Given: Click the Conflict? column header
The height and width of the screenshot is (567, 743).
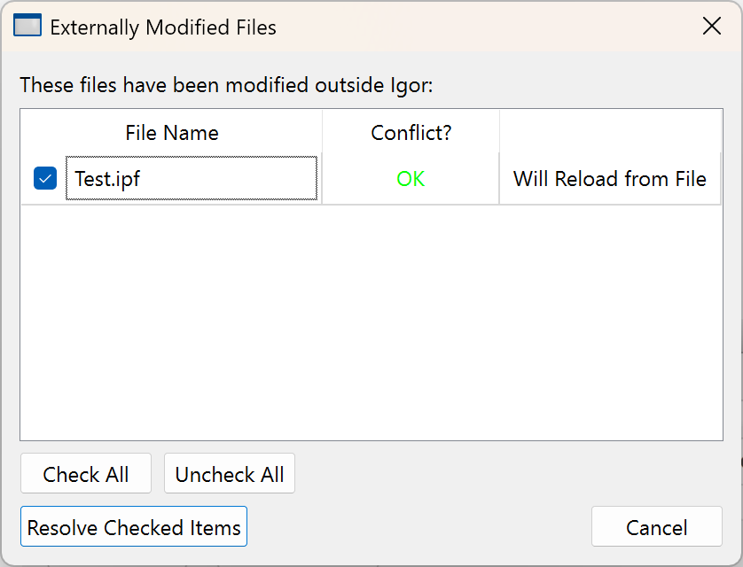Looking at the screenshot, I should 411,133.
